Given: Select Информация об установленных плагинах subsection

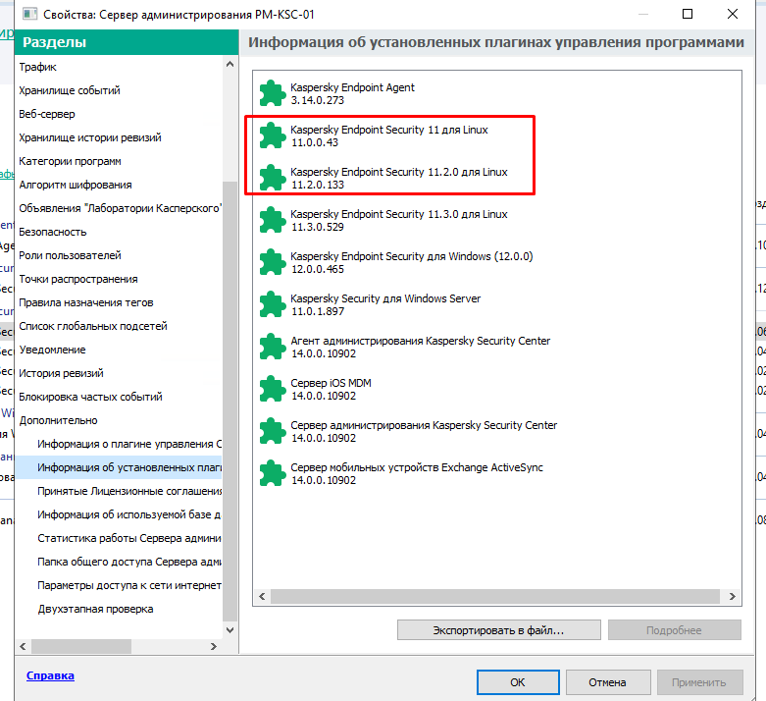Looking at the screenshot, I should pyautogui.click(x=129, y=467).
